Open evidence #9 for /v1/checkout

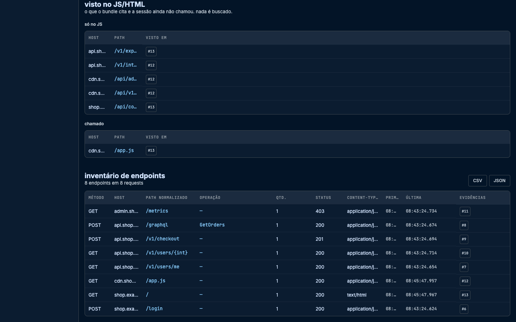pyautogui.click(x=464, y=239)
